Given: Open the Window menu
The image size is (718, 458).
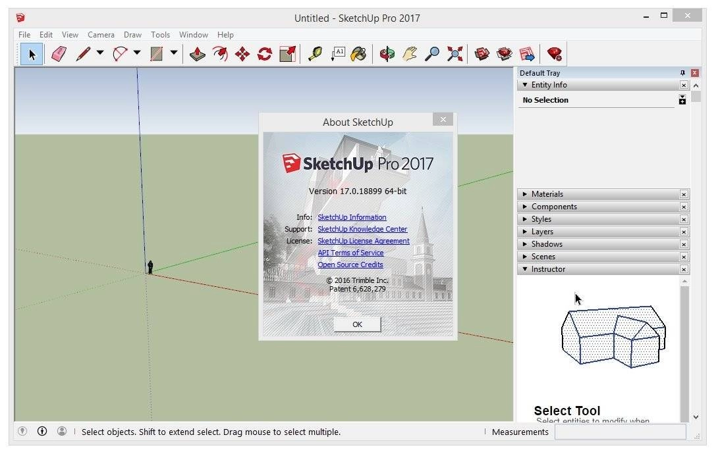Looking at the screenshot, I should 193,35.
